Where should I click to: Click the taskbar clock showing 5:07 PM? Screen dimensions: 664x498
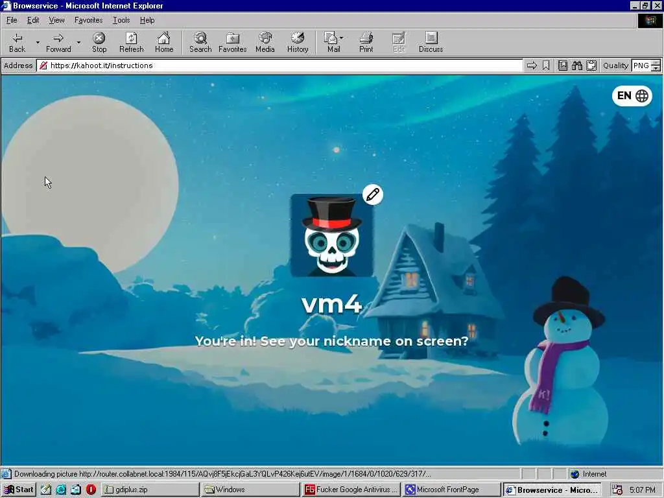point(642,490)
